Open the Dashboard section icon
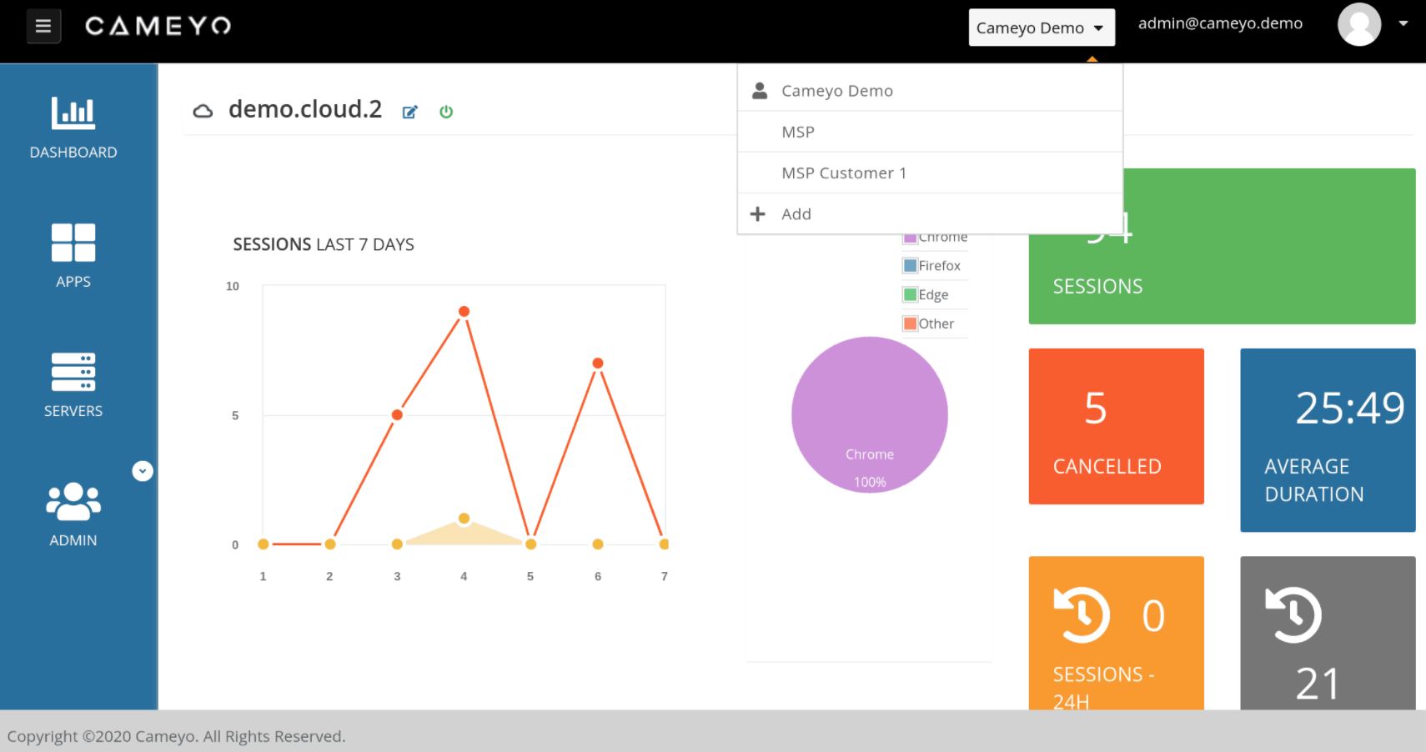This screenshot has height=752, width=1426. [x=73, y=113]
